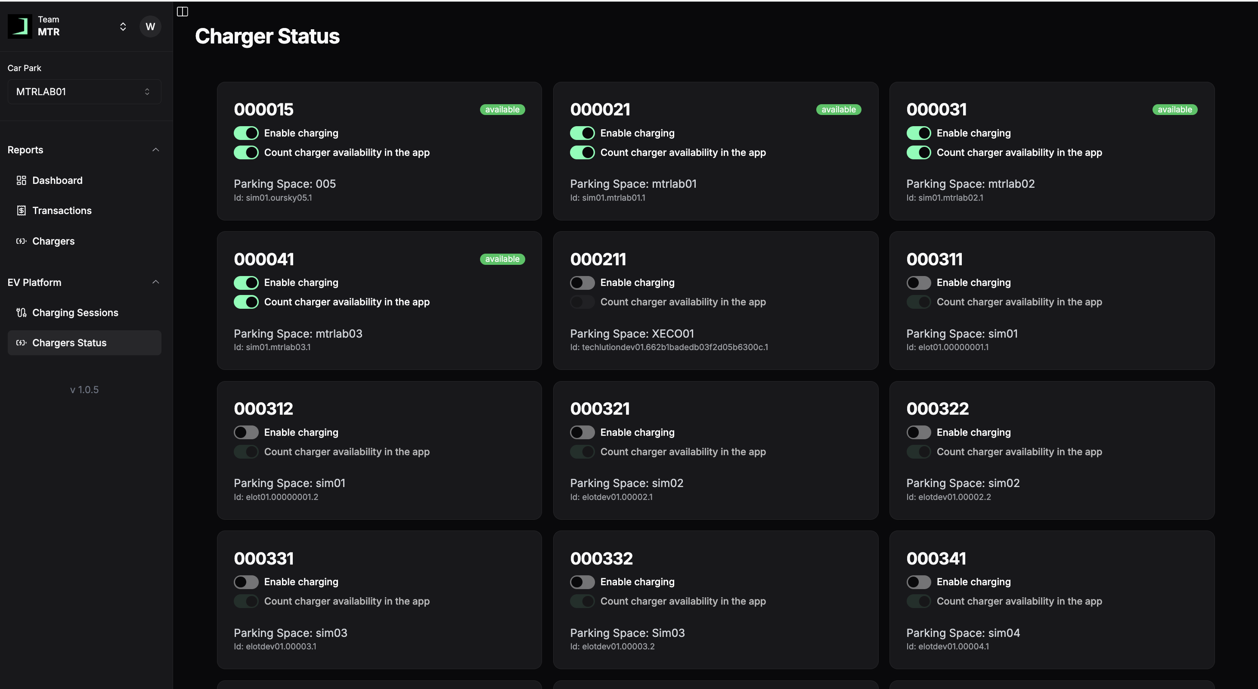Enable charging for charger 000211

pyautogui.click(x=582, y=283)
